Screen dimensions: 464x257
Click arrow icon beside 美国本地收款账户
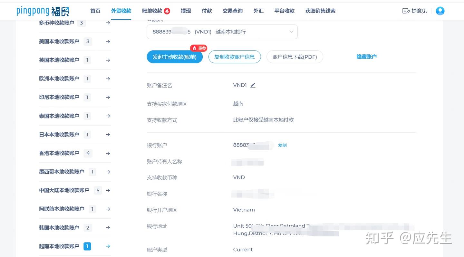[x=108, y=41]
